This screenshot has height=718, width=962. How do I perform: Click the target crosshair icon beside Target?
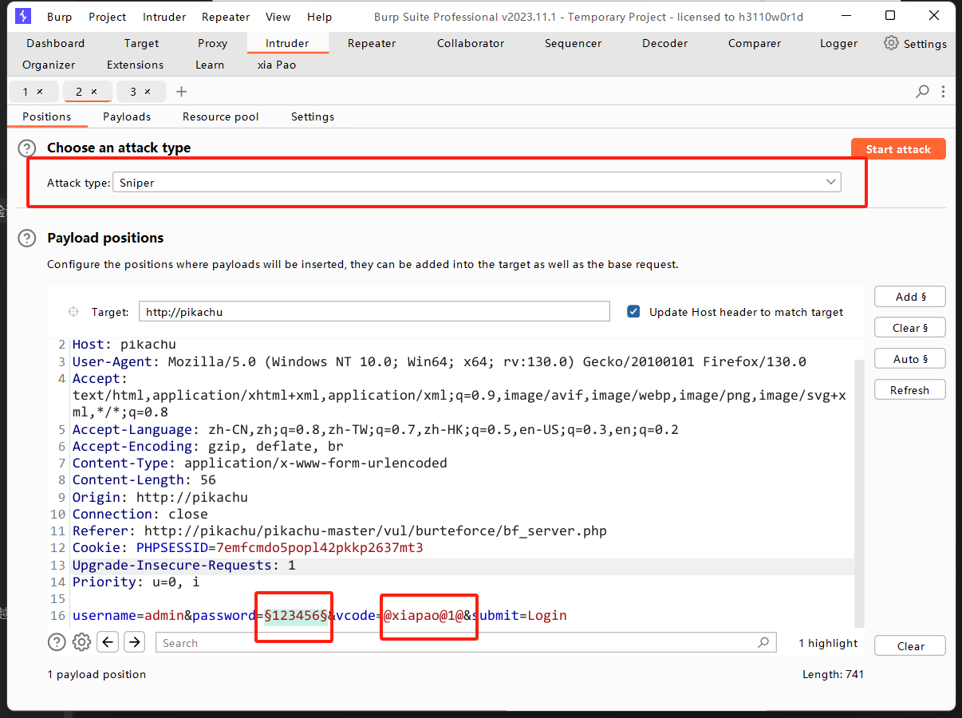pyautogui.click(x=73, y=312)
